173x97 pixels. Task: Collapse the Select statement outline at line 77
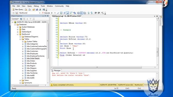tap(59, 53)
